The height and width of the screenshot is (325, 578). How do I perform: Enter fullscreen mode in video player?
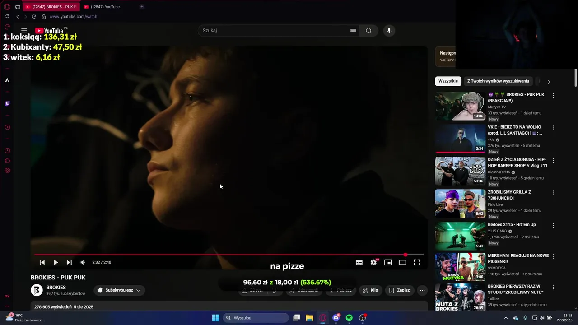coord(417,262)
